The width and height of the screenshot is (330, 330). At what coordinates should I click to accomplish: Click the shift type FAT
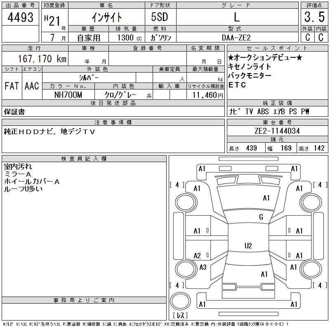(12, 86)
